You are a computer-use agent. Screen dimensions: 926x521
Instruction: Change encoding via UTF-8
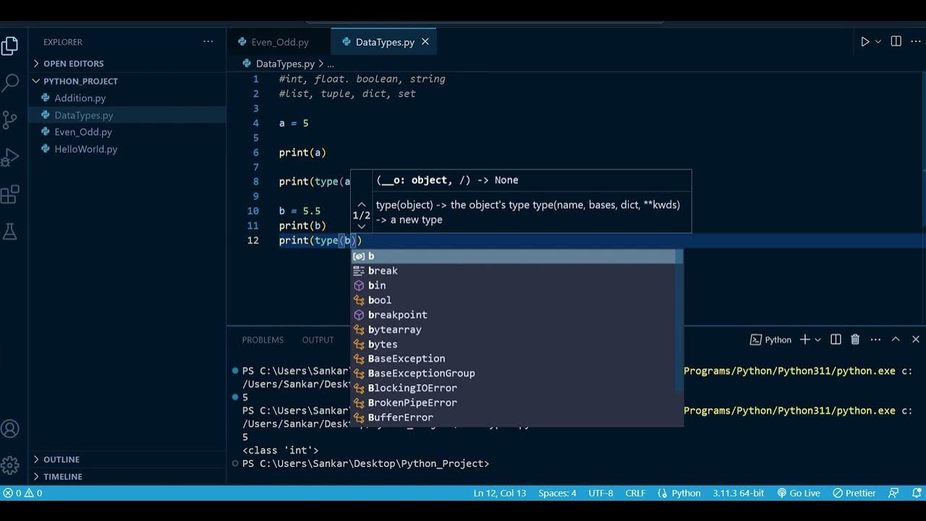click(600, 494)
